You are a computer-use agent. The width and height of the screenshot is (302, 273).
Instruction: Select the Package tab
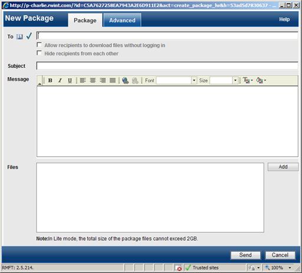(x=85, y=20)
